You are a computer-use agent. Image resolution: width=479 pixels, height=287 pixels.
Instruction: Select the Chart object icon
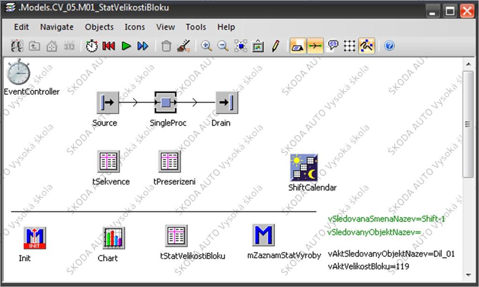[114, 238]
